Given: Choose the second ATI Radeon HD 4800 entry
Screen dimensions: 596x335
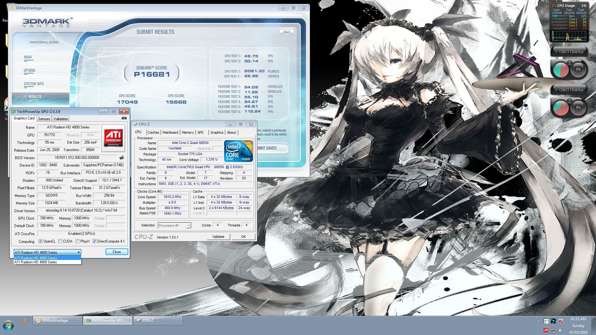Looking at the screenshot, I should point(47,262).
